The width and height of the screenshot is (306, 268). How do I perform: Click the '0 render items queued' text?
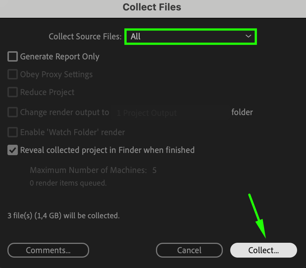tap(68, 183)
